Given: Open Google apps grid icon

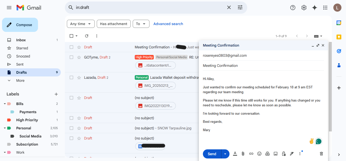Looking at the screenshot, I should pyautogui.click(x=325, y=8).
